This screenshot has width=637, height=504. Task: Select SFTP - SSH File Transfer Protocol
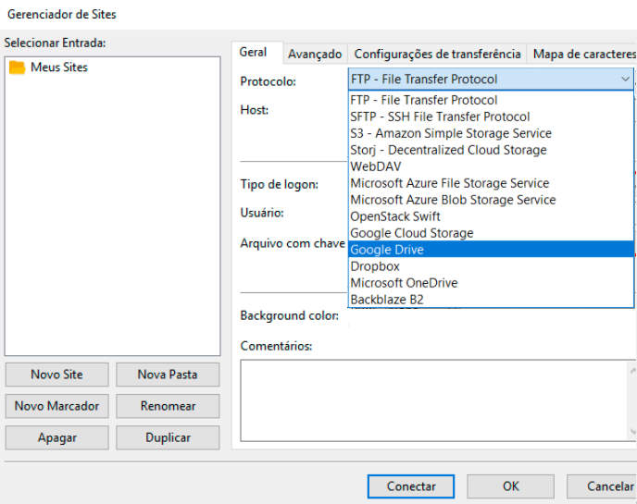[x=440, y=117]
